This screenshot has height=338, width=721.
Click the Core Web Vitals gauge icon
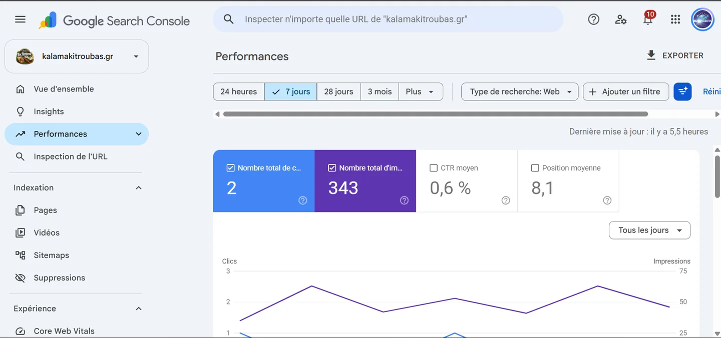tap(21, 331)
